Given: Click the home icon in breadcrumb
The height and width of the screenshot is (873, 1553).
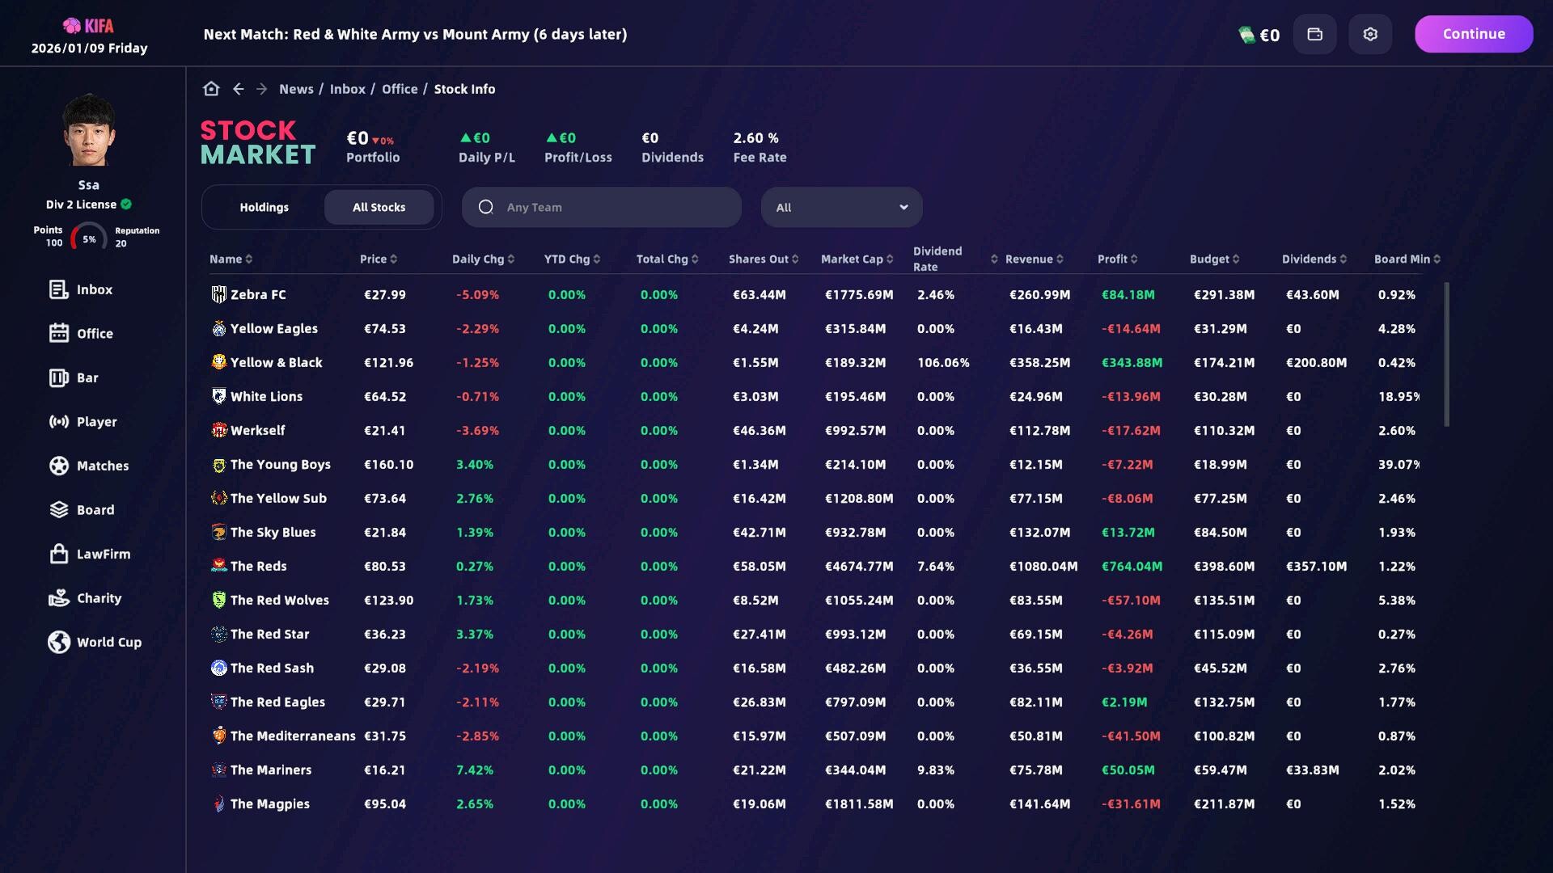Looking at the screenshot, I should [x=211, y=89].
